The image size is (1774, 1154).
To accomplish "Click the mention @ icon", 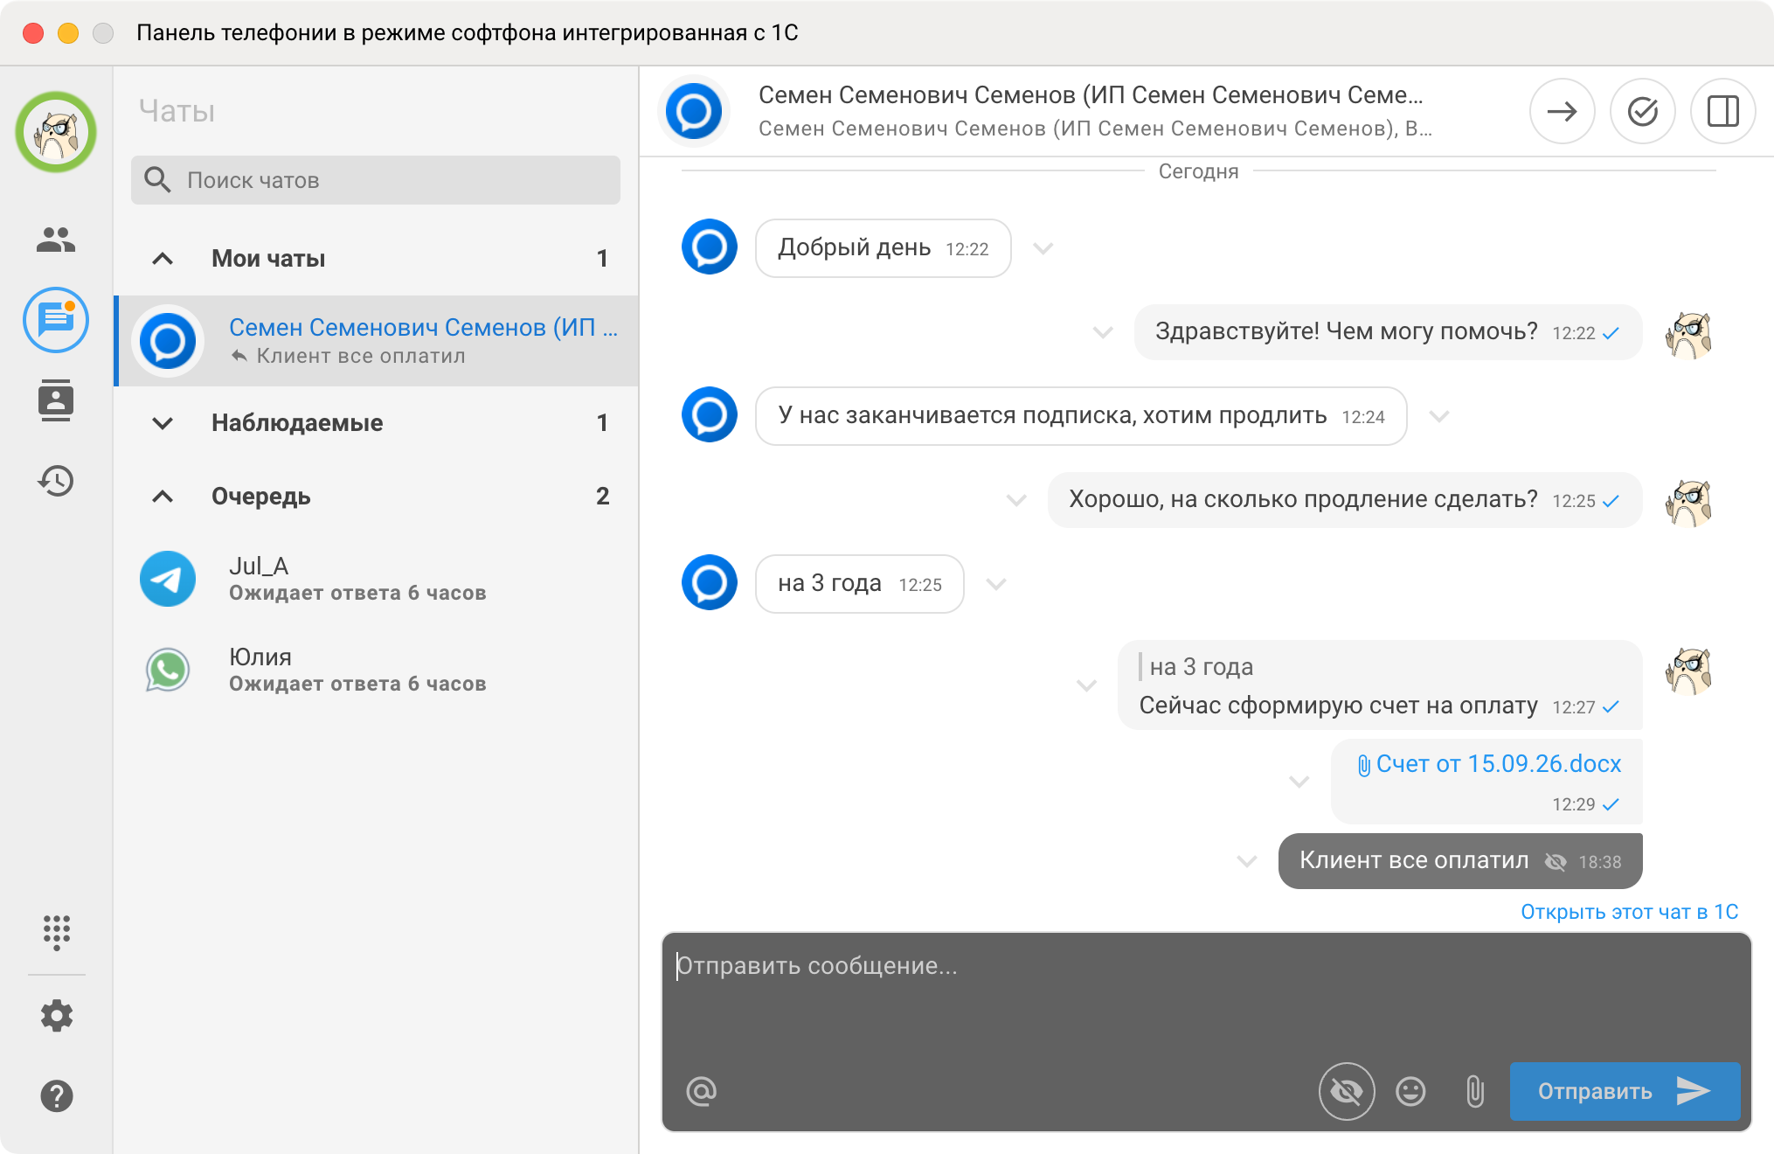I will point(701,1090).
